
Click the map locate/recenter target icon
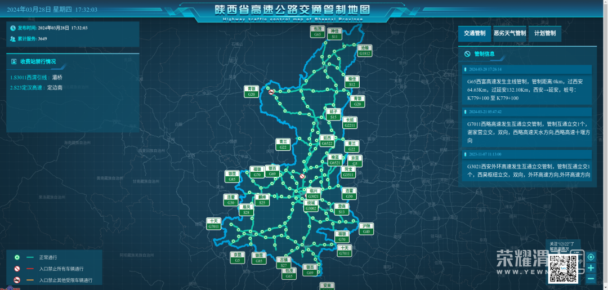pos(591,257)
